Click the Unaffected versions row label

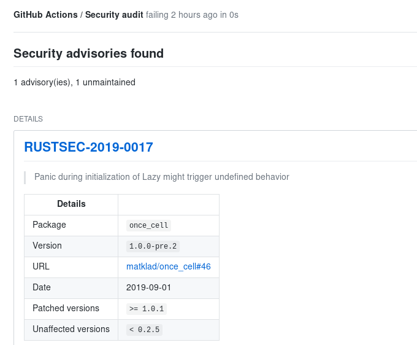(x=71, y=329)
